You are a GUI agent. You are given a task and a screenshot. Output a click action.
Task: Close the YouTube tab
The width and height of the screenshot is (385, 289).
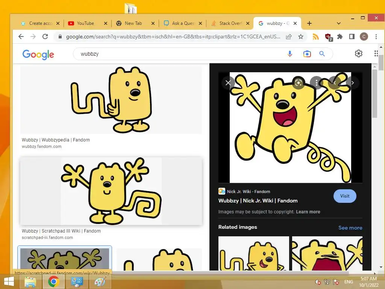coord(106,23)
